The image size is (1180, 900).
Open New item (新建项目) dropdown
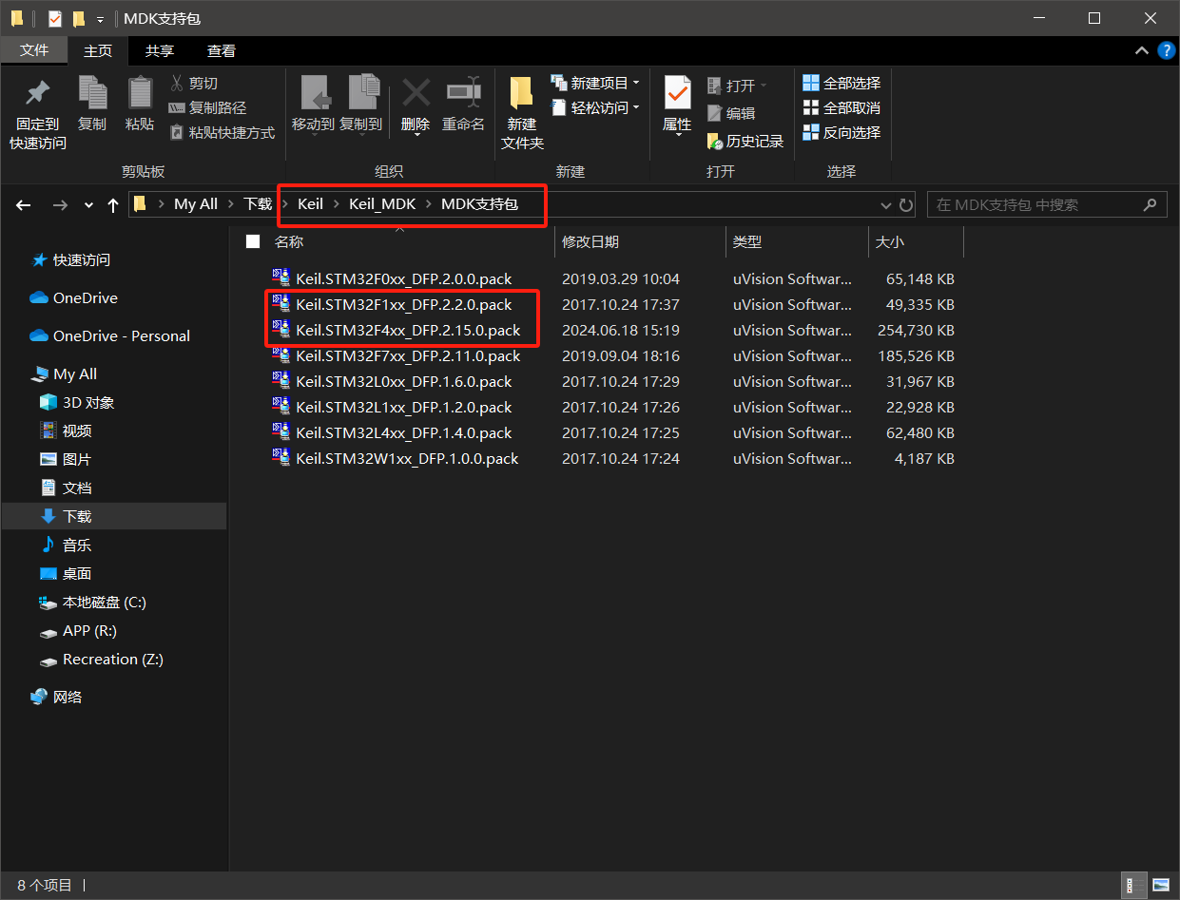coord(595,84)
